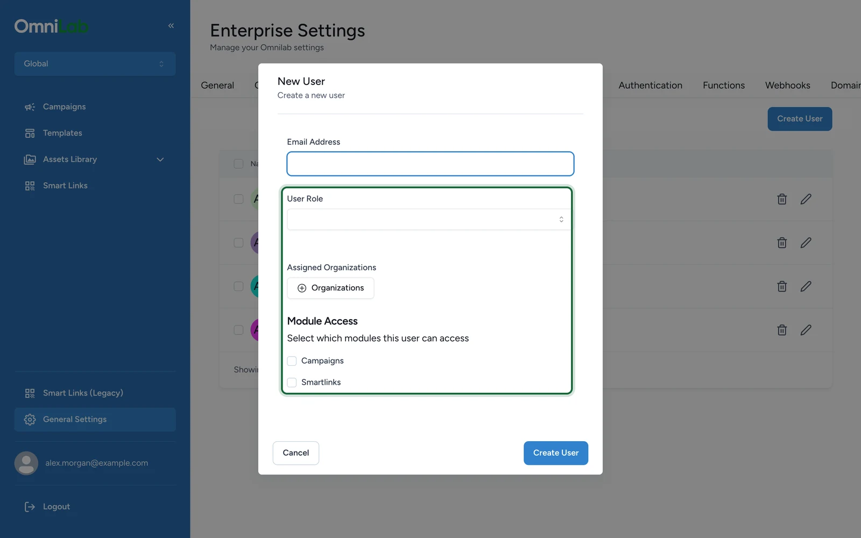This screenshot has width=861, height=538.
Task: Enable Campaigns module access checkbox
Action: 292,361
